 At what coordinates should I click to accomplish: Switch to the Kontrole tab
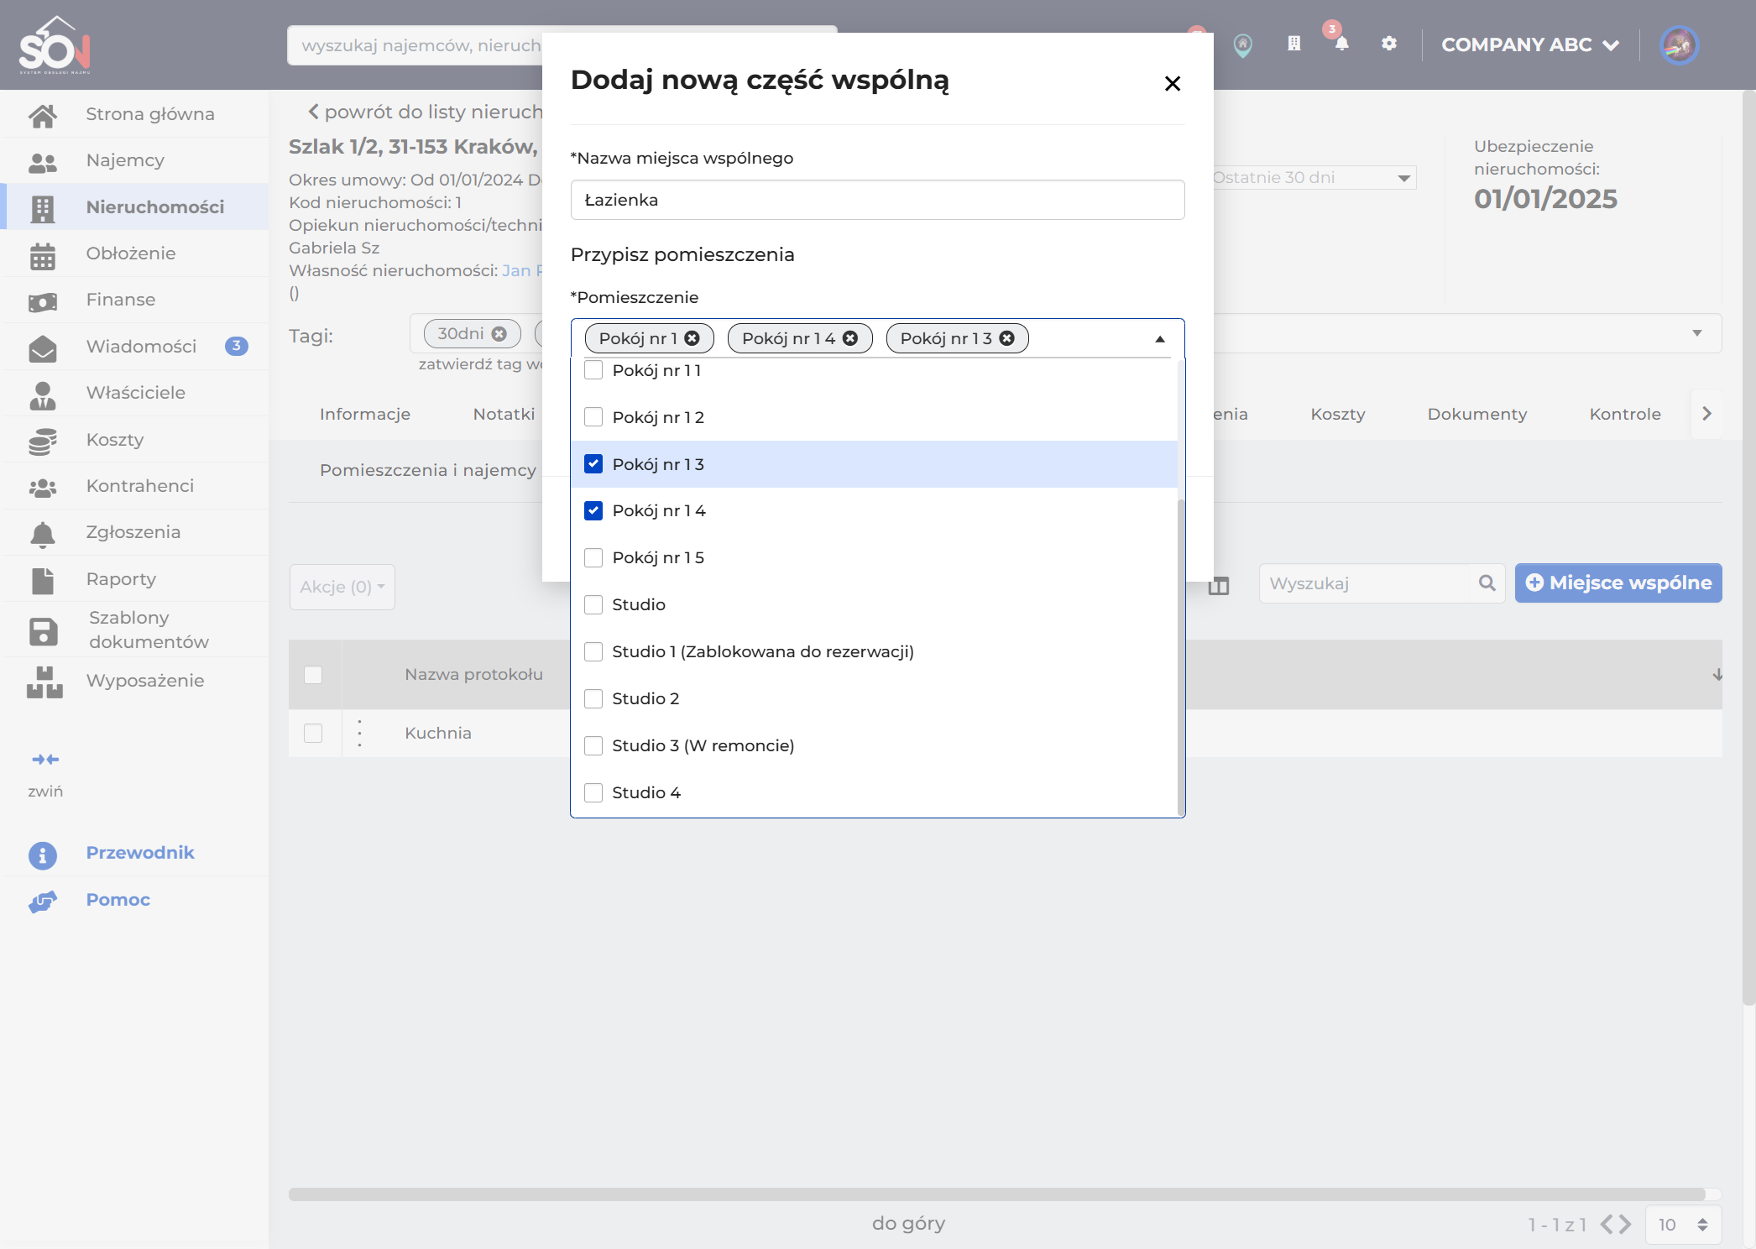[1625, 414]
